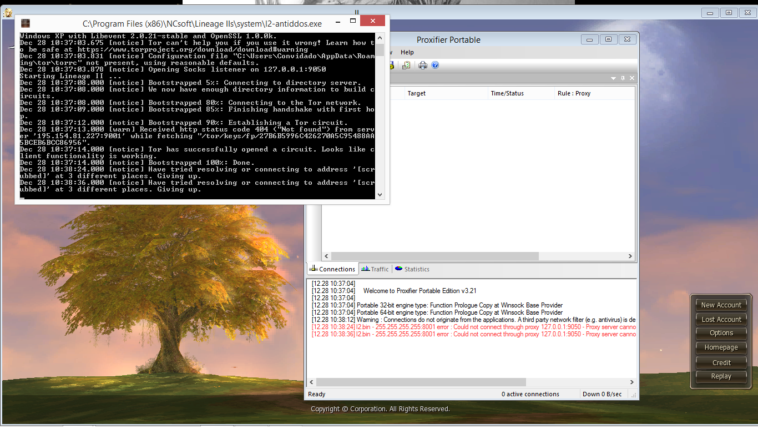
Task: Click the pin icon on connections panel
Action: pos(623,78)
